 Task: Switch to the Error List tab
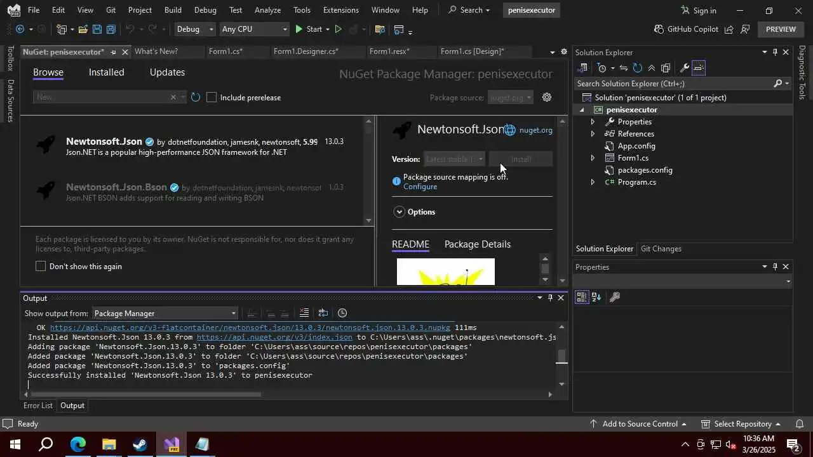[x=38, y=406]
